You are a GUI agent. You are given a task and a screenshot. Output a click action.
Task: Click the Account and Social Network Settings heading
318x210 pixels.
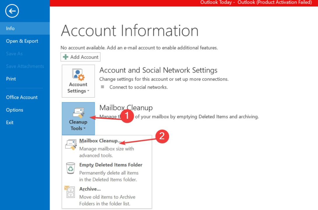pyautogui.click(x=158, y=70)
